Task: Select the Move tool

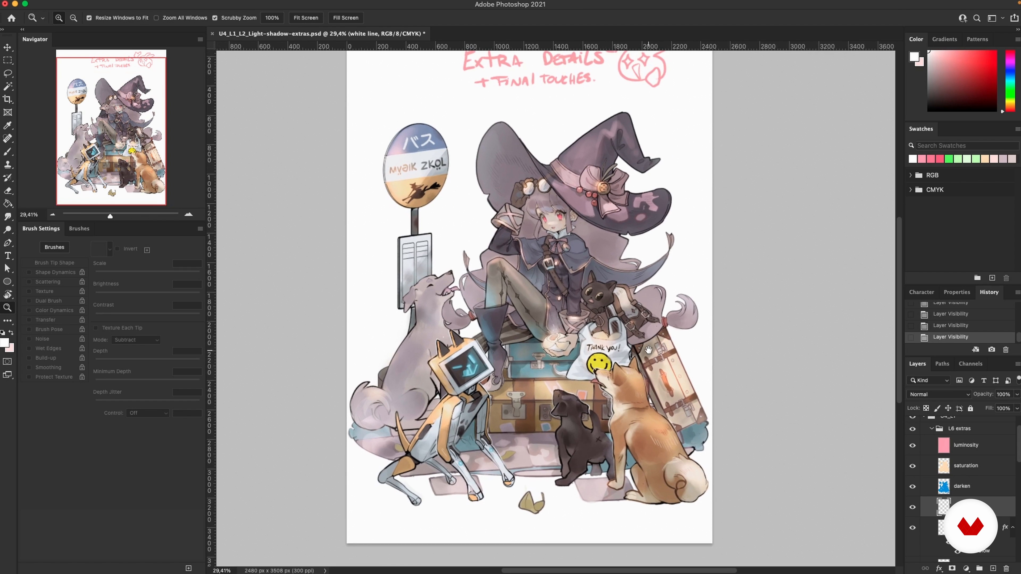Action: pyautogui.click(x=7, y=48)
